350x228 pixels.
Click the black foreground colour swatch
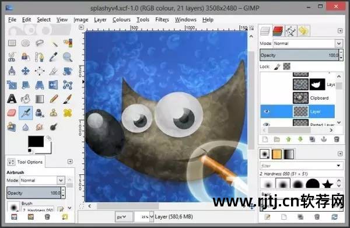coord(36,142)
